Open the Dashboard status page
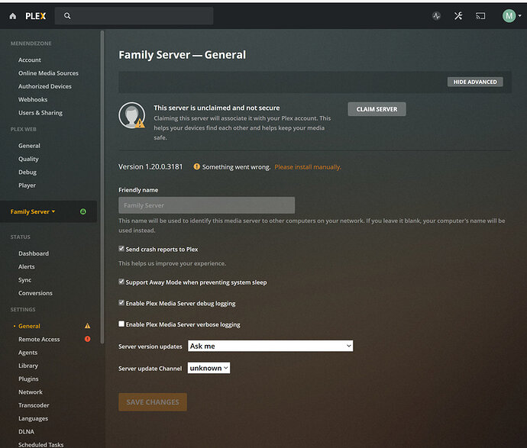 tap(34, 253)
